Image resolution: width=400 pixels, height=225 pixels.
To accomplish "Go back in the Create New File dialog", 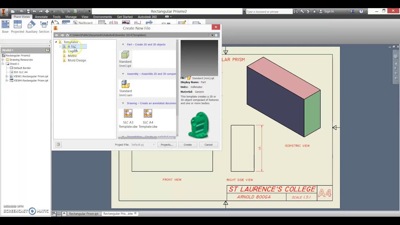I will pyautogui.click(x=57, y=35).
